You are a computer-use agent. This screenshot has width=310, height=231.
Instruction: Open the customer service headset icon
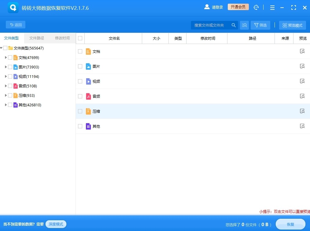click(x=256, y=7)
